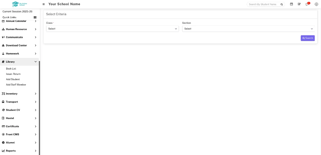This screenshot has height=155, width=321.
Task: Expand Certificate menu chevron
Action: pos(36,127)
